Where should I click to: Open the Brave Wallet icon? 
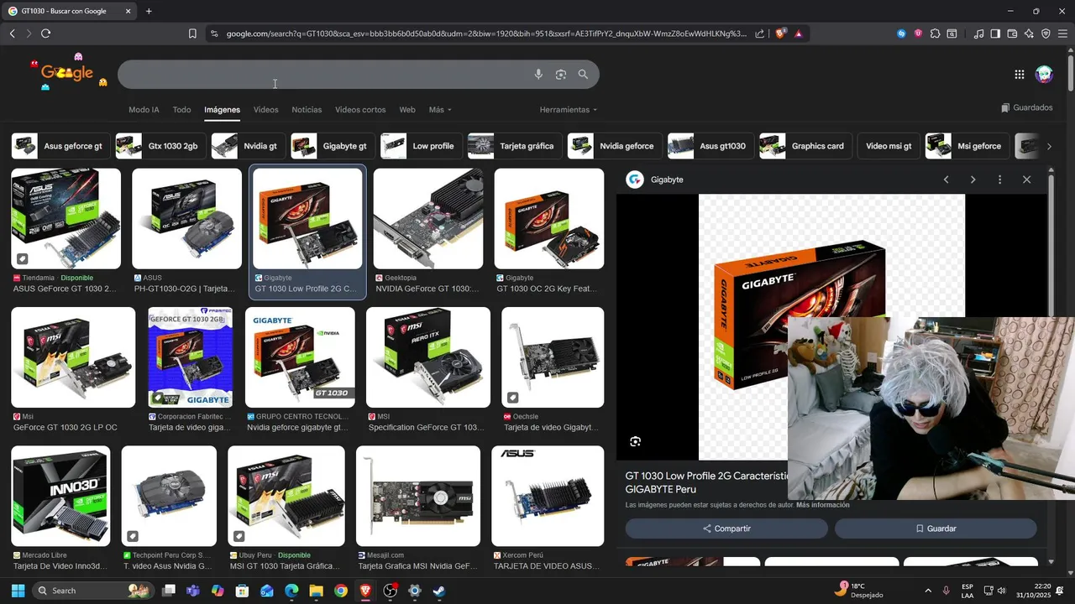point(1012,34)
